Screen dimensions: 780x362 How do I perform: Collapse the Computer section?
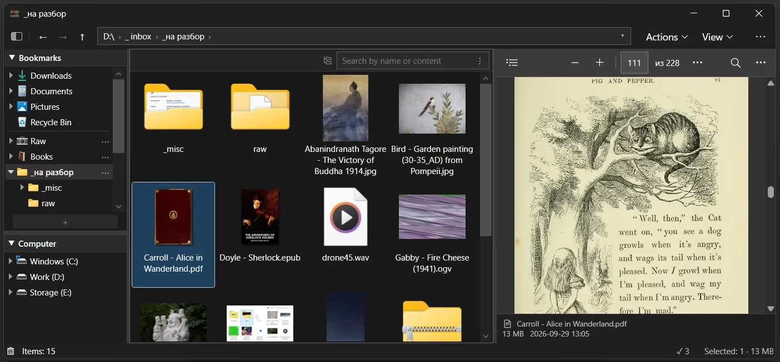11,244
